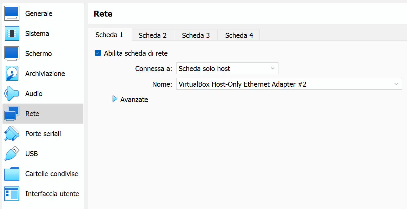Select the Sistema chip icon

click(12, 33)
